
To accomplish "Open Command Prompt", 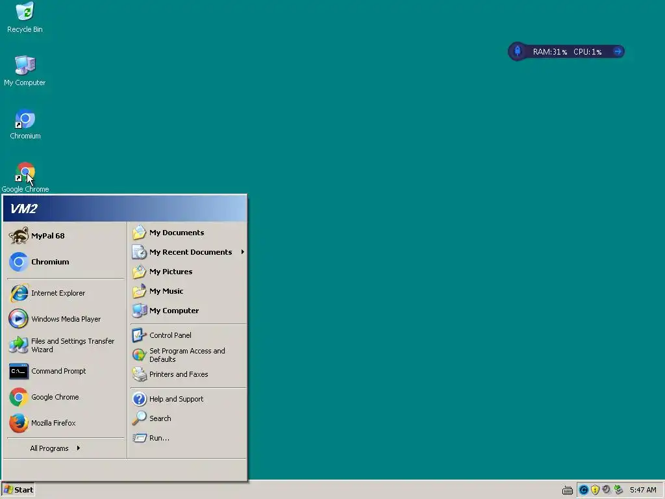I will (65, 371).
